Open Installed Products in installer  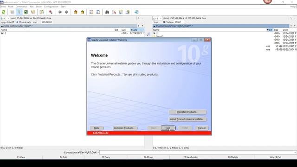pos(125,128)
